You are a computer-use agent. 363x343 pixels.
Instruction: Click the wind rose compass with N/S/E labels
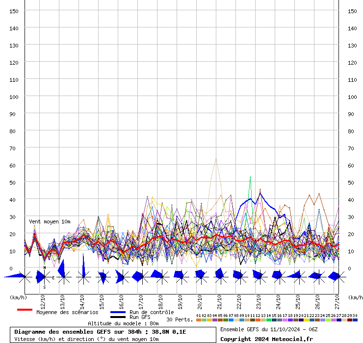pyautogui.click(x=44, y=277)
